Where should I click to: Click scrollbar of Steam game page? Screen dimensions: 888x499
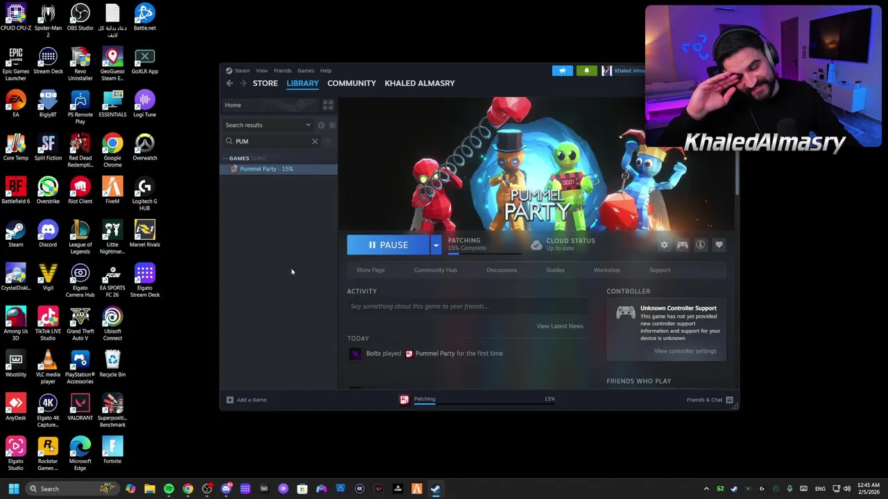(737, 173)
